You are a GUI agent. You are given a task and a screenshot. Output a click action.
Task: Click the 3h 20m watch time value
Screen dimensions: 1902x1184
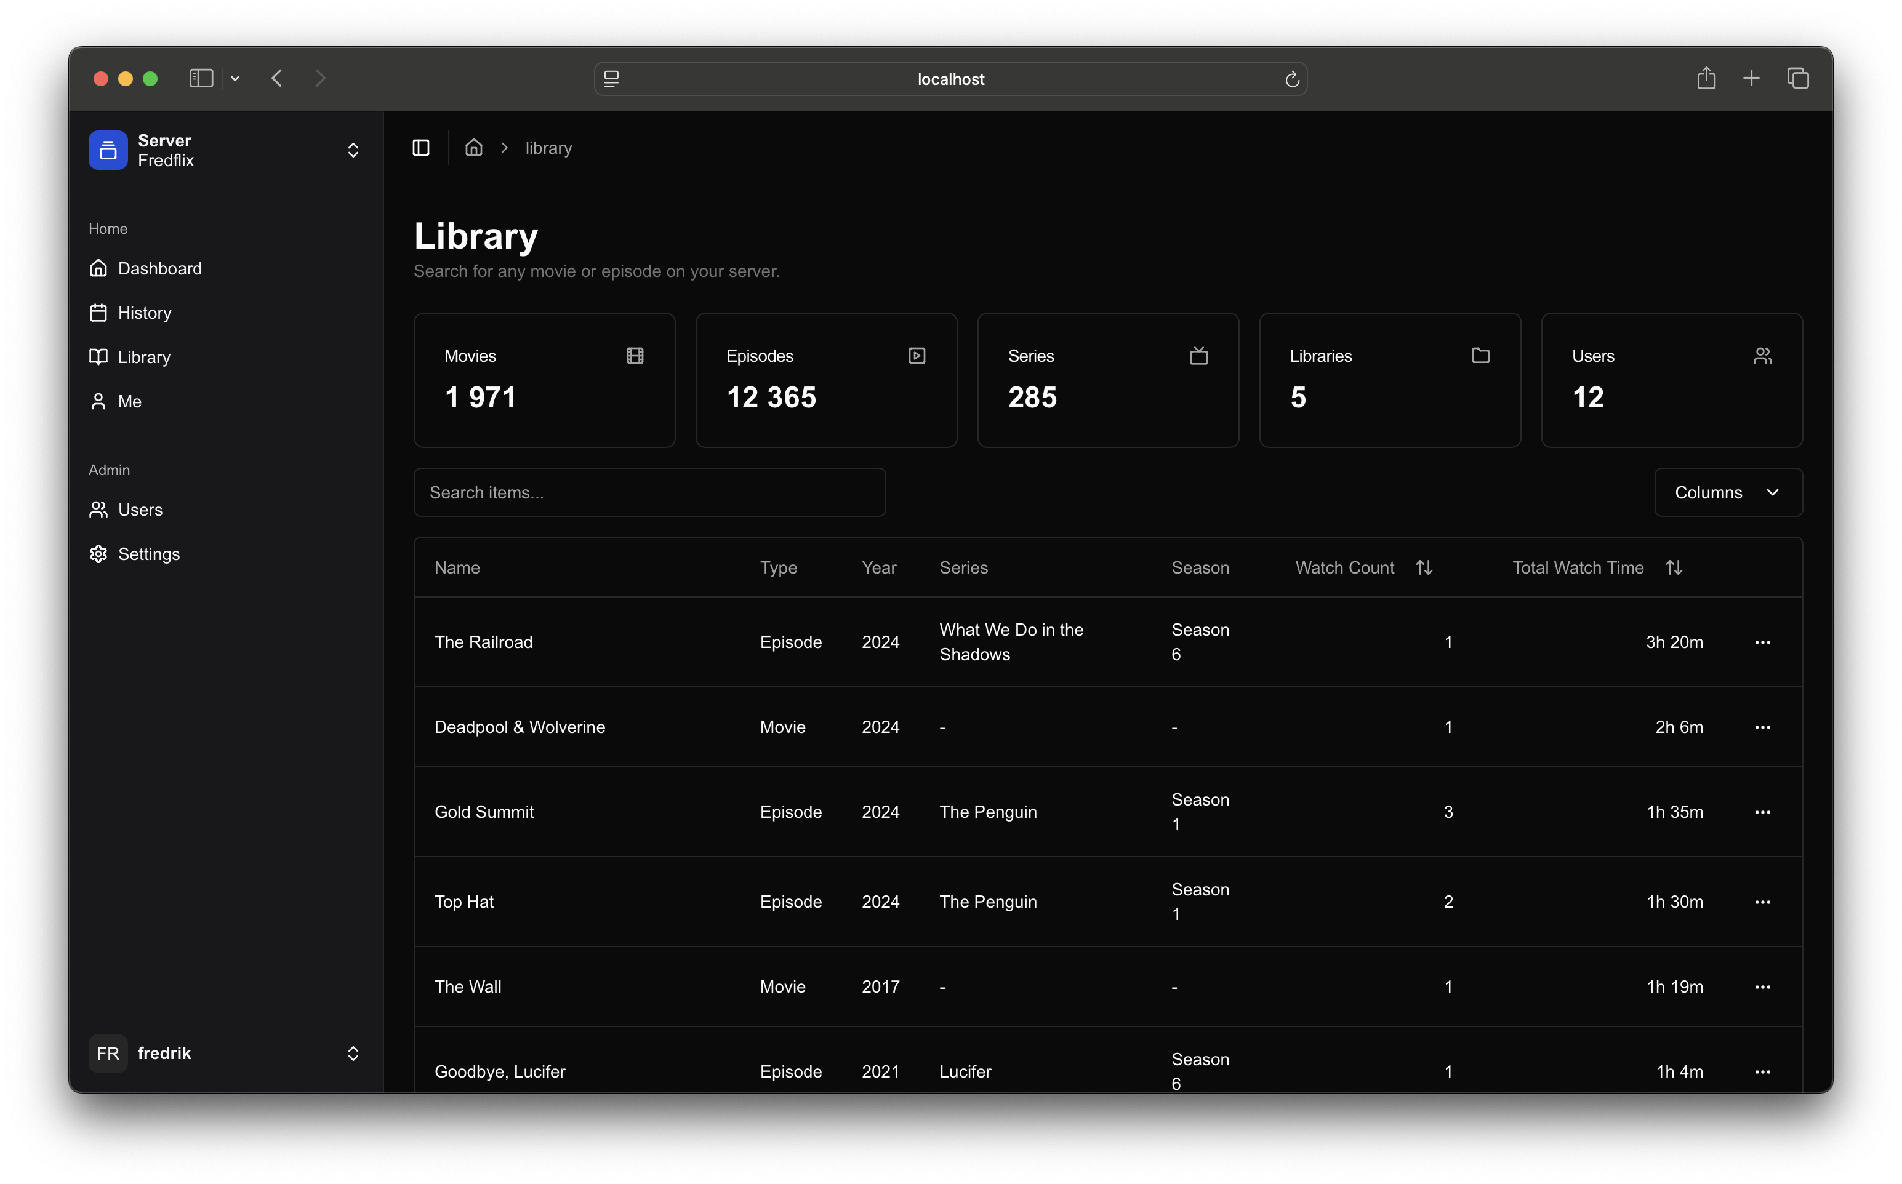[x=1674, y=643]
